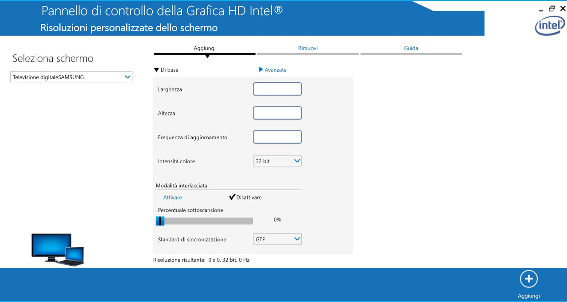Click the Modalità interlacciata label
The width and height of the screenshot is (567, 302).
point(182,186)
